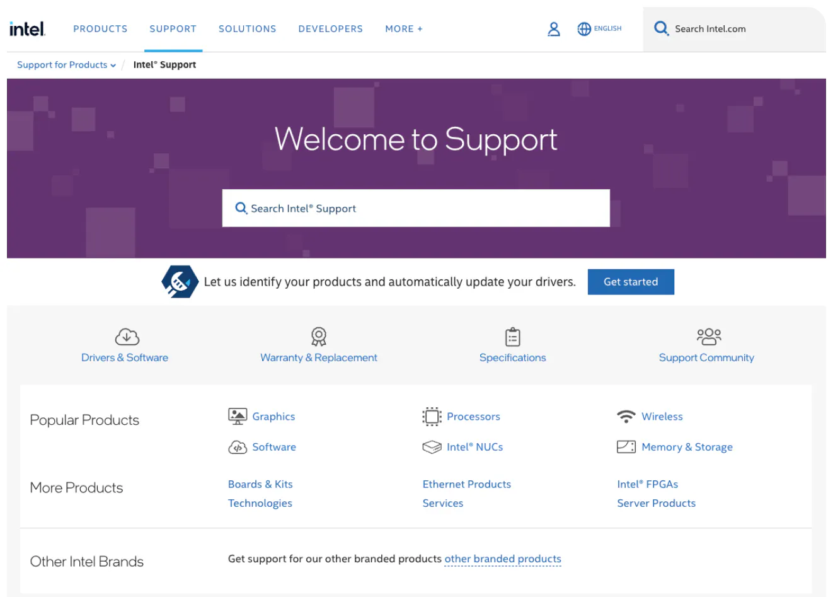This screenshot has height=597, width=833.
Task: Open the user account icon
Action: click(554, 29)
